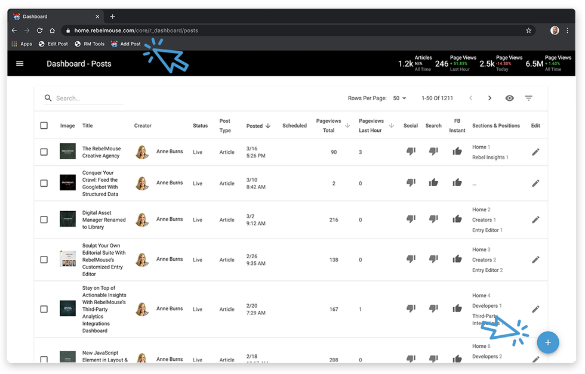The height and width of the screenshot is (374, 585).
Task: Go to next page of posts
Action: pos(489,98)
